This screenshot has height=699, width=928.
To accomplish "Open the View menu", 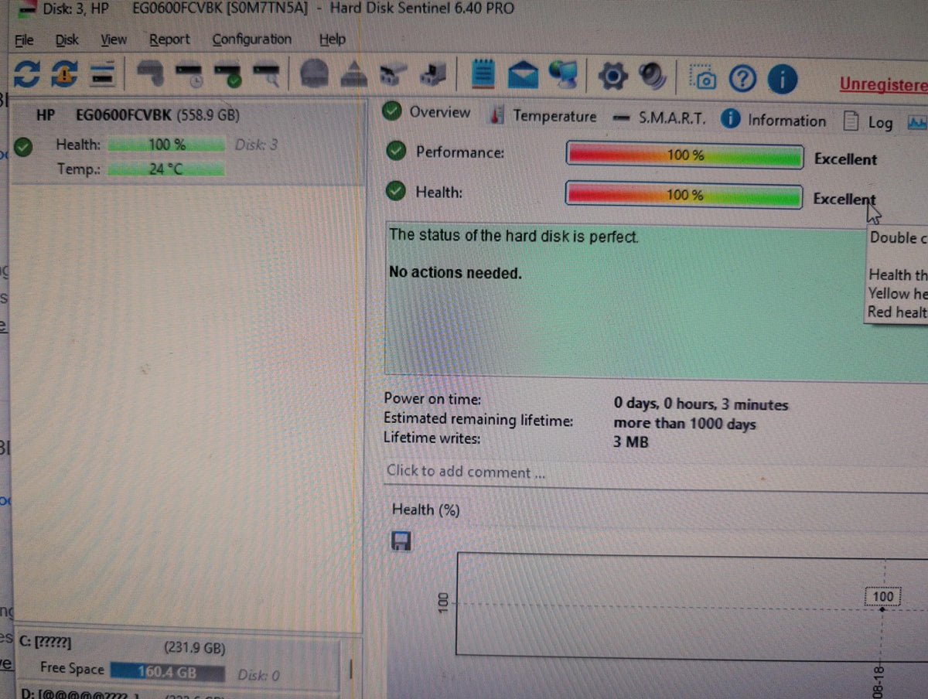I will coord(114,40).
